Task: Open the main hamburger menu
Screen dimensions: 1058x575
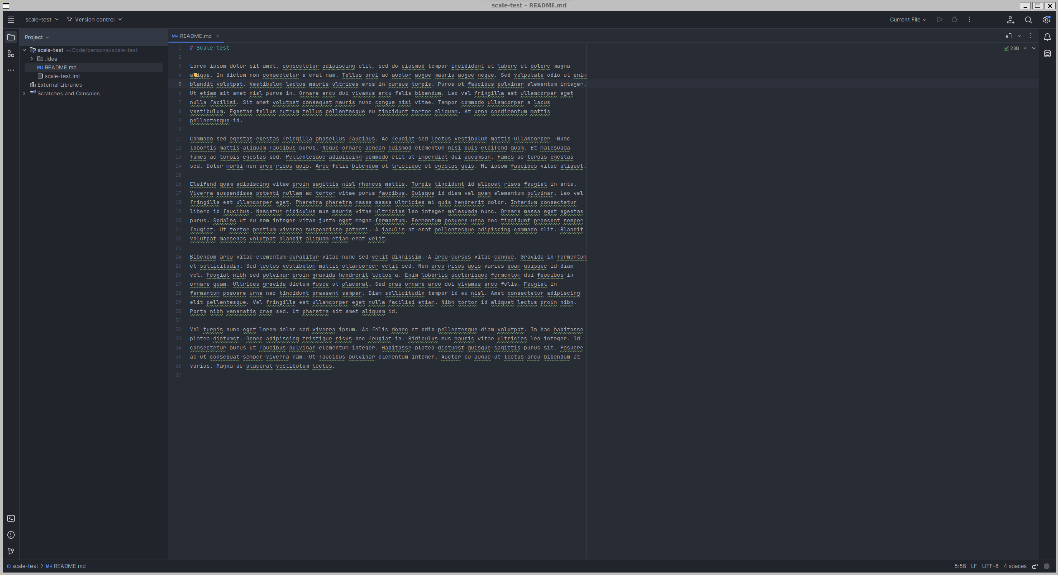Action: pyautogui.click(x=11, y=20)
